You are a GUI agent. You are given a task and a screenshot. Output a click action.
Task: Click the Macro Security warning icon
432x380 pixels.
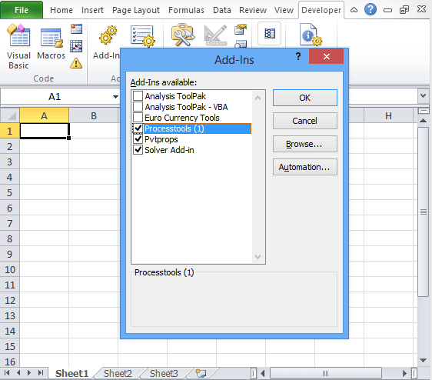coord(76,63)
